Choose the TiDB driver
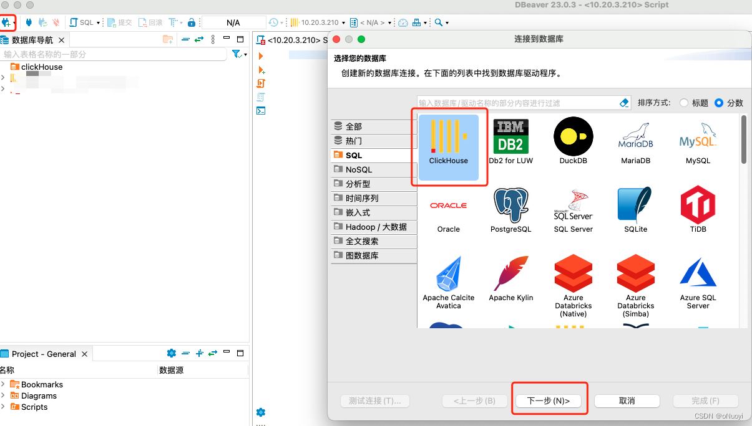The height and width of the screenshot is (426, 752). (698, 211)
